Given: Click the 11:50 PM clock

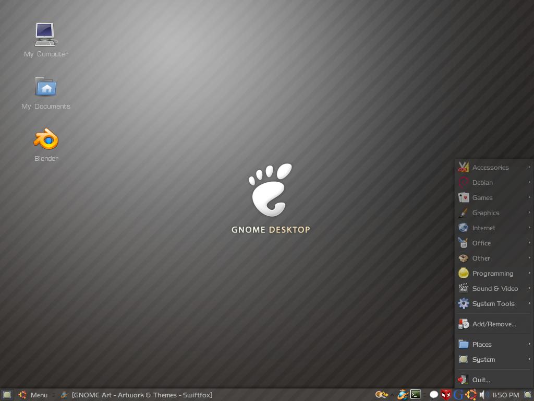Looking at the screenshot, I should pos(506,395).
